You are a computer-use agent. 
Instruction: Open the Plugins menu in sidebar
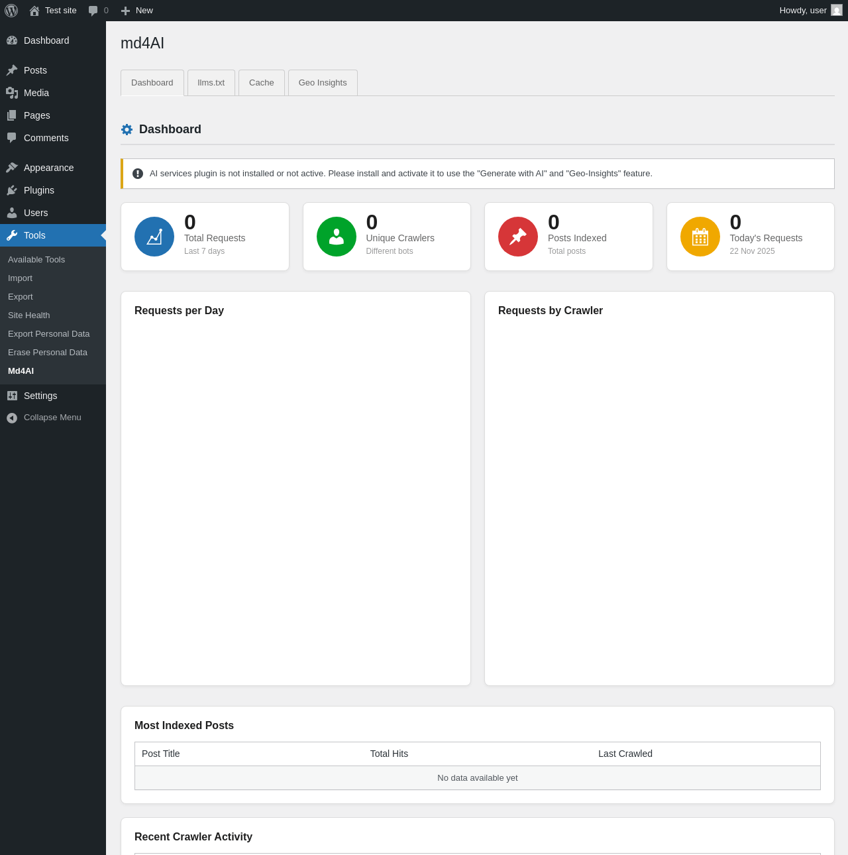pyautogui.click(x=39, y=190)
